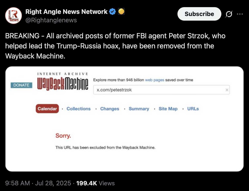
Task: Click the blue verified checkmark badge
Action: tap(113, 12)
